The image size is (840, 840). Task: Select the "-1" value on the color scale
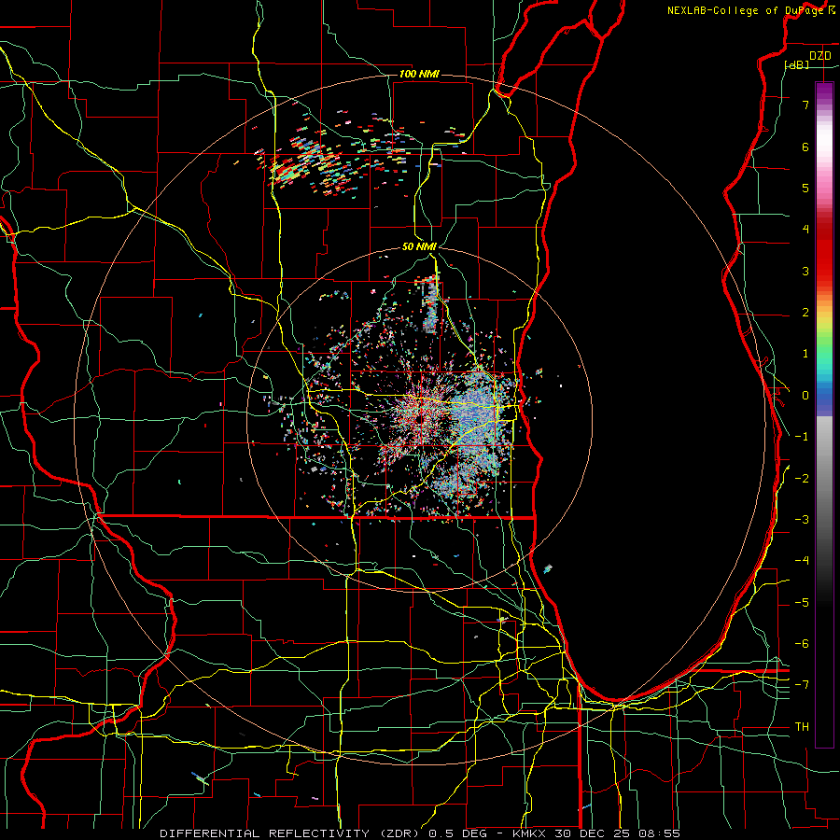802,437
